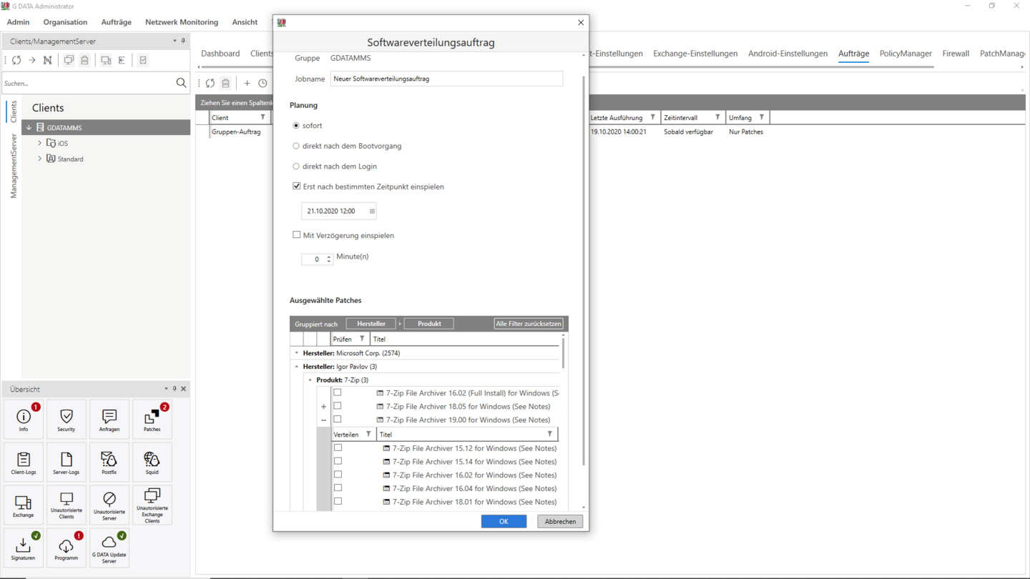This screenshot has height=579, width=1030.
Task: Open the Unautorisierte Server tile
Action: coord(109,505)
